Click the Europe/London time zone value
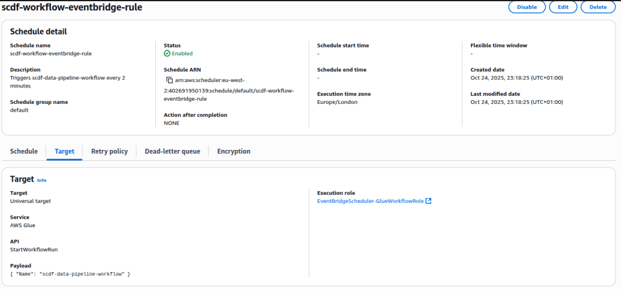The height and width of the screenshot is (289, 621). [338, 103]
